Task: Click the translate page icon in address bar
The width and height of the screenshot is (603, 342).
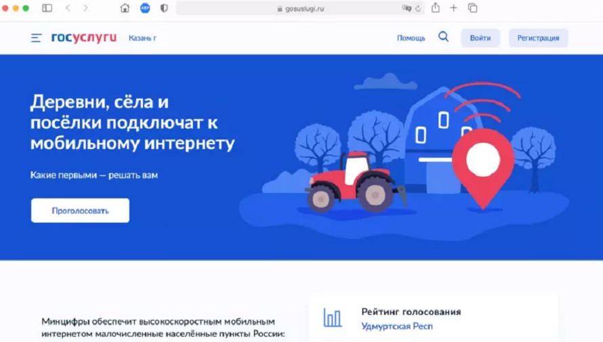Action: tap(407, 8)
